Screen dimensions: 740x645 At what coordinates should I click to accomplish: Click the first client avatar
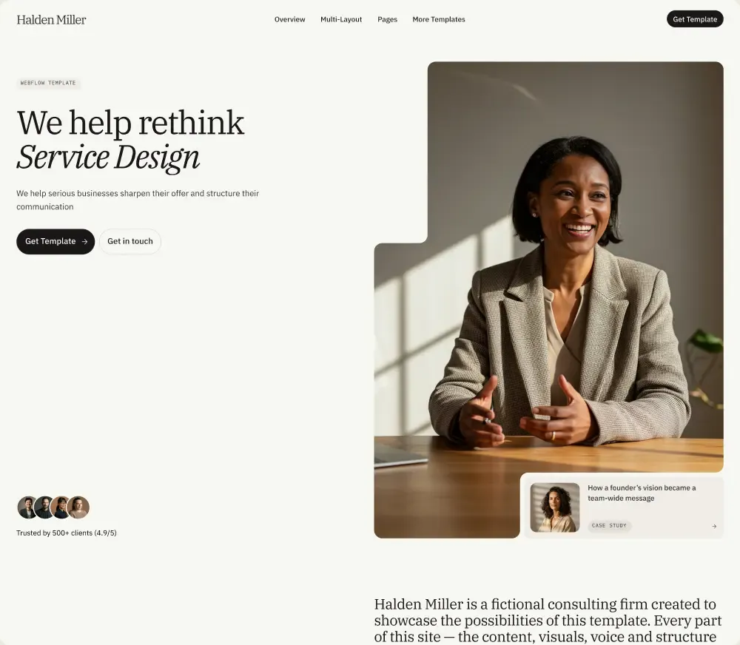click(27, 507)
